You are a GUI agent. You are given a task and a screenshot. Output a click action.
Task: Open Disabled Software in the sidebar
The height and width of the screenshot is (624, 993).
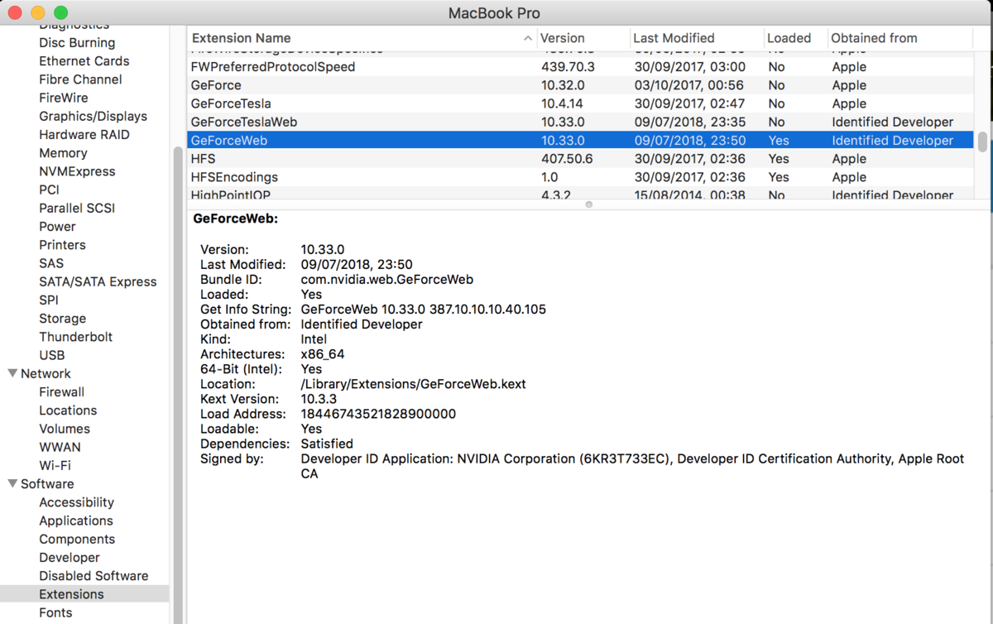tap(94, 576)
